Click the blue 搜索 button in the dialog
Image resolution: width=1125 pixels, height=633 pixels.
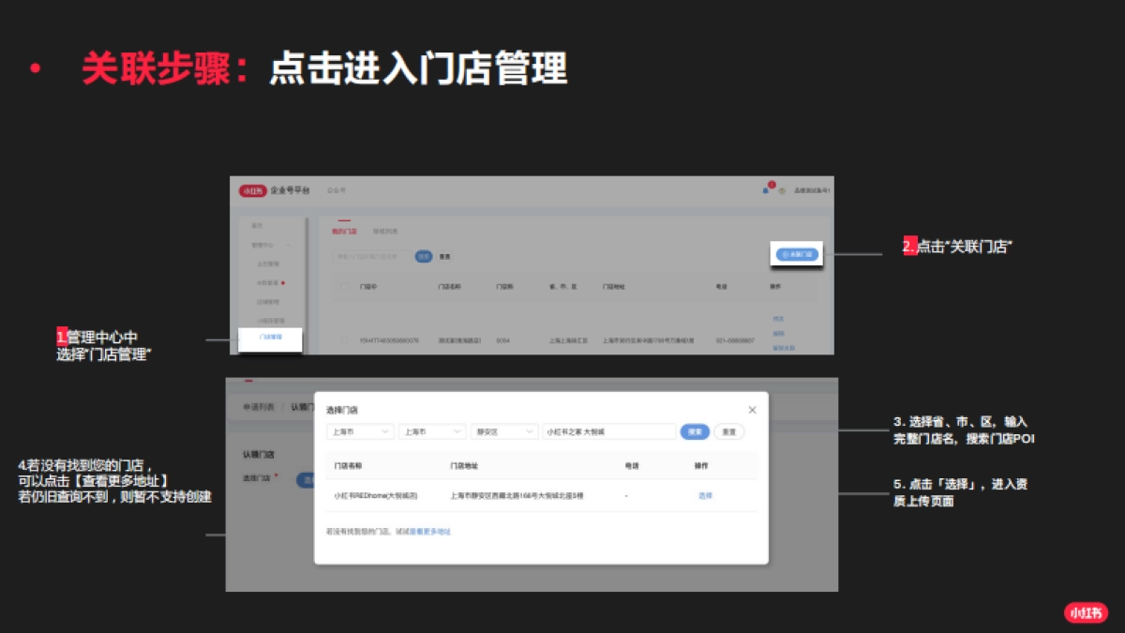click(x=695, y=431)
